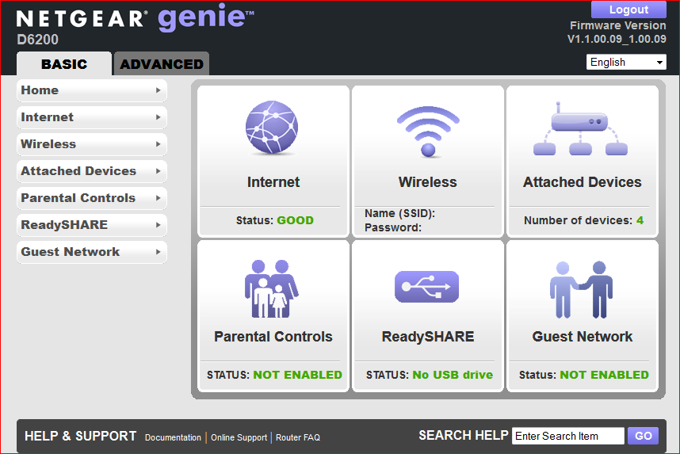Select Wireless in the sidebar menu
Image resolution: width=680 pixels, height=454 pixels.
click(92, 144)
